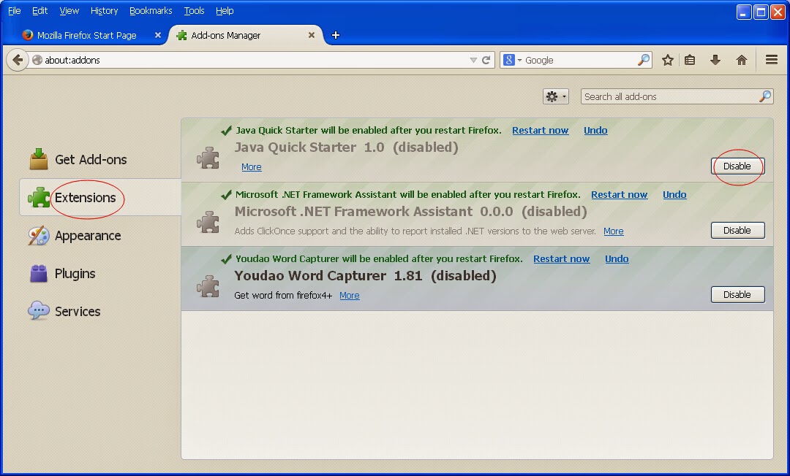Select the Extensions category
Image resolution: width=790 pixels, height=476 pixels.
(99, 198)
